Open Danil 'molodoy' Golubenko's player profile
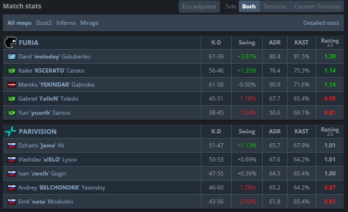 (x=54, y=57)
